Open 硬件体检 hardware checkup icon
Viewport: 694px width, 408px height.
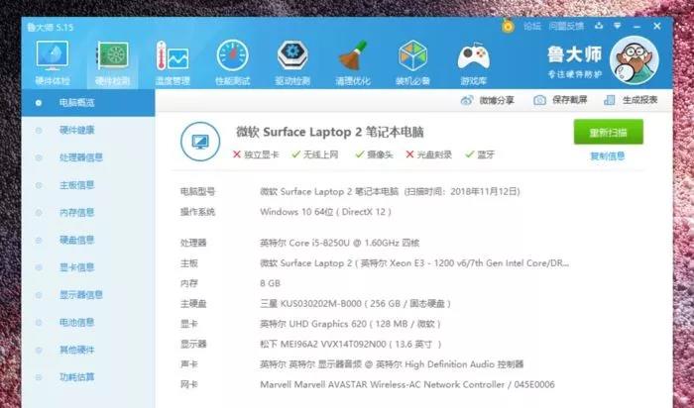point(53,56)
